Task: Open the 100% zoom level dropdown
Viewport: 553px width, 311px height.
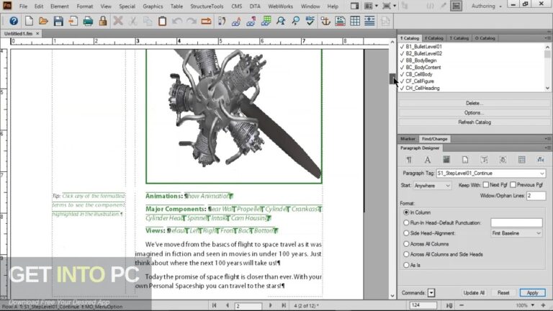Action: click(533, 305)
